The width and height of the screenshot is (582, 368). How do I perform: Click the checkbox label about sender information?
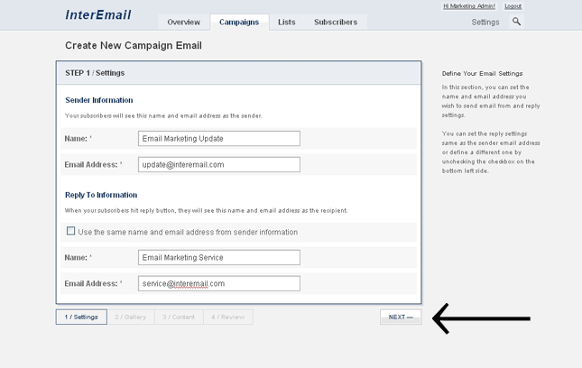pos(188,232)
